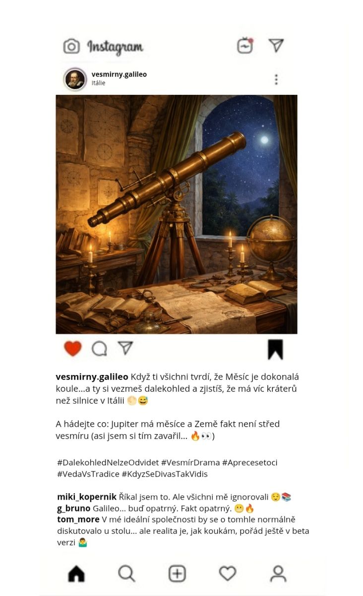Open miki_kopernik commenter profile
This screenshot has height=596, width=363.
[x=87, y=497]
